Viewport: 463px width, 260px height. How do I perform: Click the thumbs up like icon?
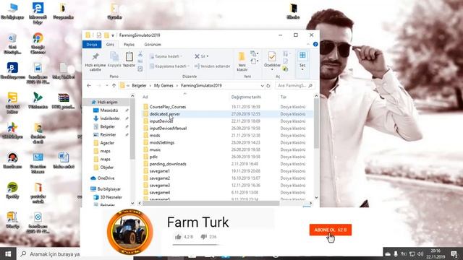(x=178, y=237)
